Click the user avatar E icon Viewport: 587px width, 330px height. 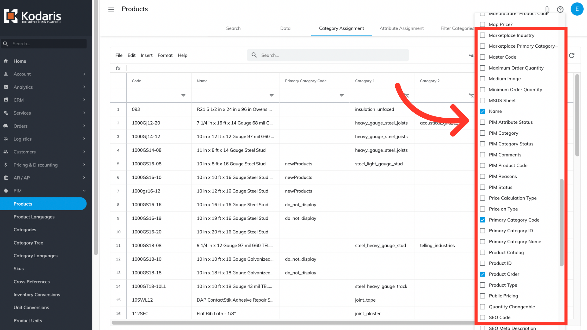tap(577, 9)
